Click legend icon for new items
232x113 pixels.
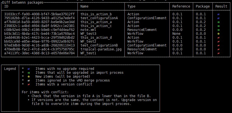(x=29, y=77)
